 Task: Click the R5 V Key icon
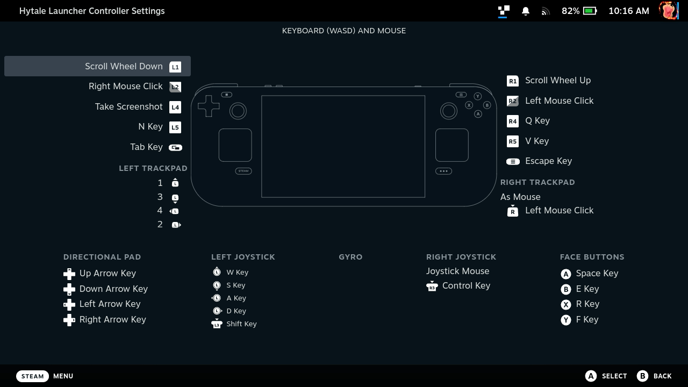click(513, 141)
